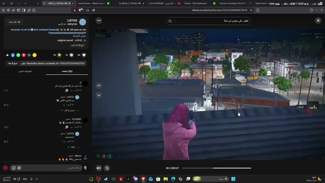This screenshot has width=325, height=183.
Task: Click the address bar URL
Action: (x=220, y=10)
